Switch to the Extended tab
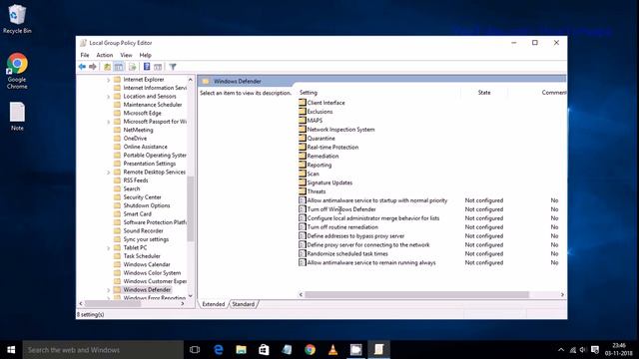This screenshot has height=359, width=639. (x=213, y=304)
